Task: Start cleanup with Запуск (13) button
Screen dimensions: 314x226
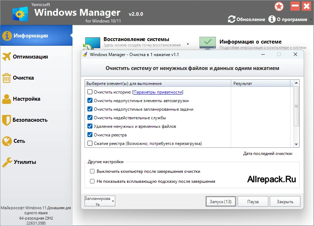Action: pyautogui.click(x=221, y=201)
